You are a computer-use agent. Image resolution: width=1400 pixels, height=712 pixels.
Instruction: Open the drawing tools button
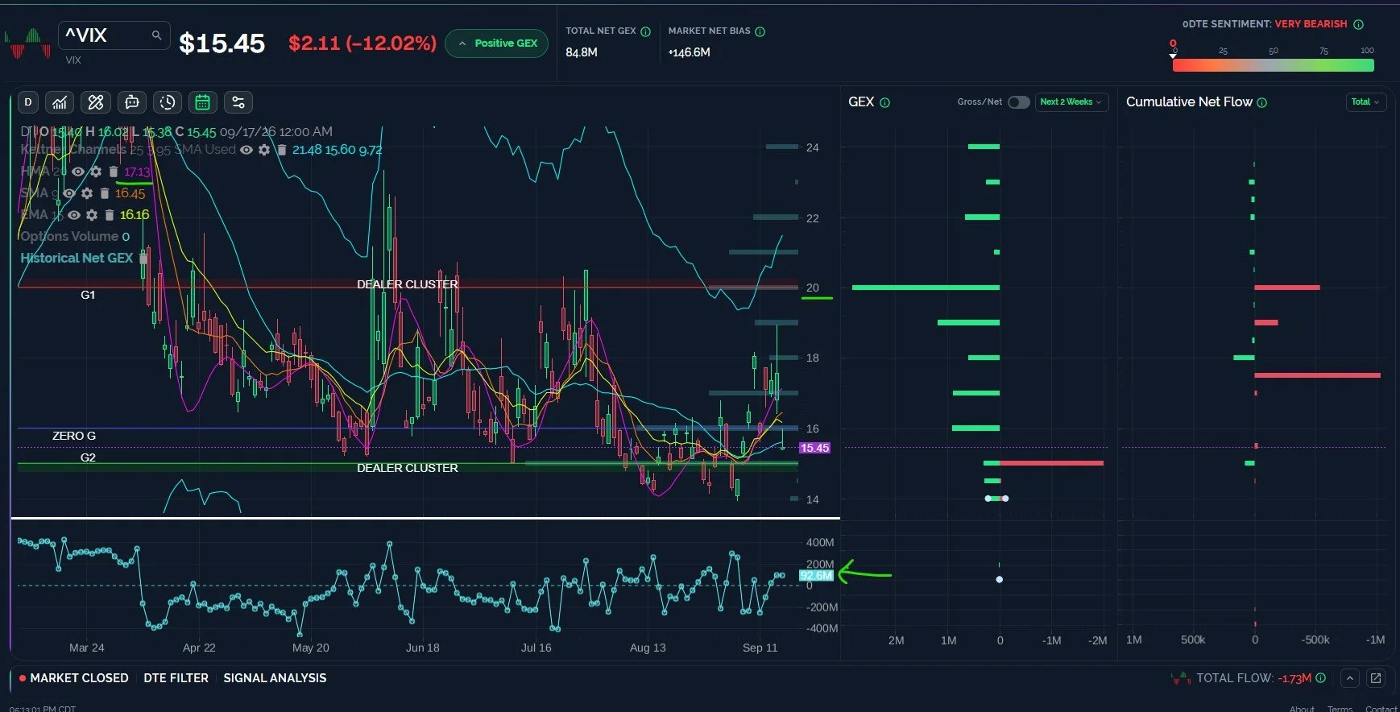tap(96, 102)
